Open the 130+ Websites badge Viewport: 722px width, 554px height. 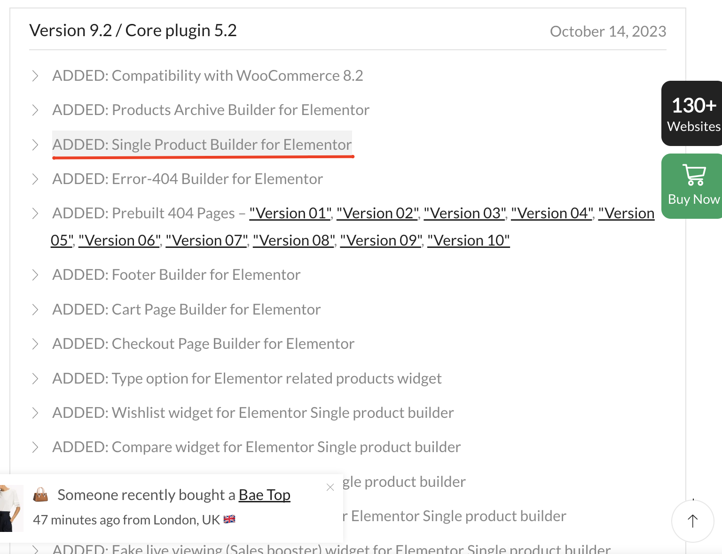[x=692, y=114]
